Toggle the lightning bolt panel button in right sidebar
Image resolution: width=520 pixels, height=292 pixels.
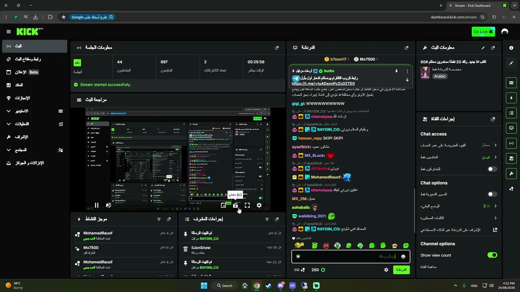[x=511, y=98]
